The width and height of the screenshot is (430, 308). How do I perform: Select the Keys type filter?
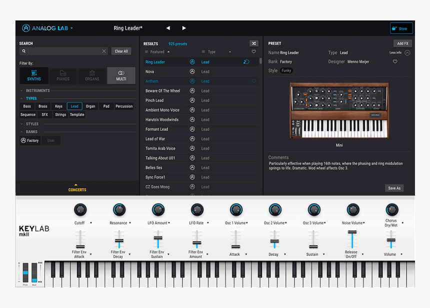(x=58, y=106)
